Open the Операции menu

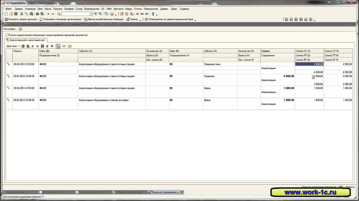[30, 9]
